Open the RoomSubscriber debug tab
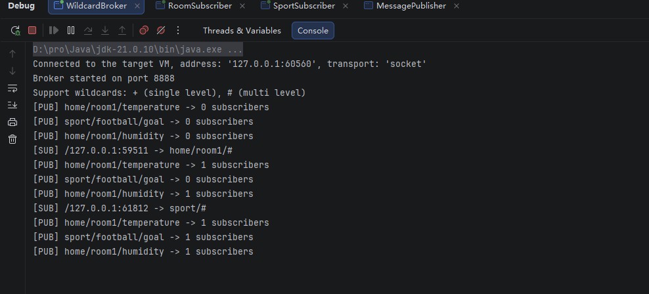649x294 pixels. point(200,6)
